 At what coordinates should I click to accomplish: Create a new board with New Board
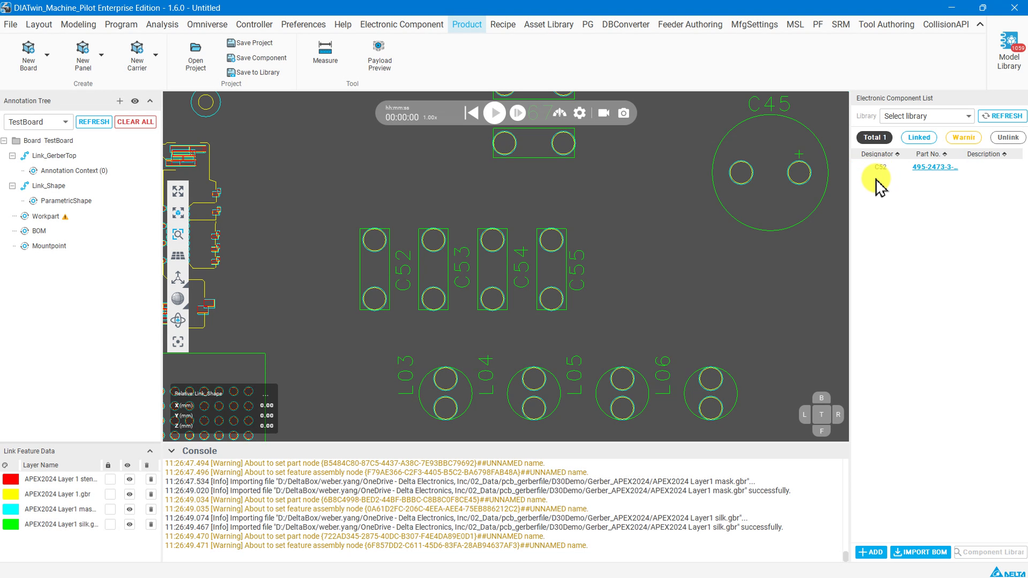pos(28,55)
